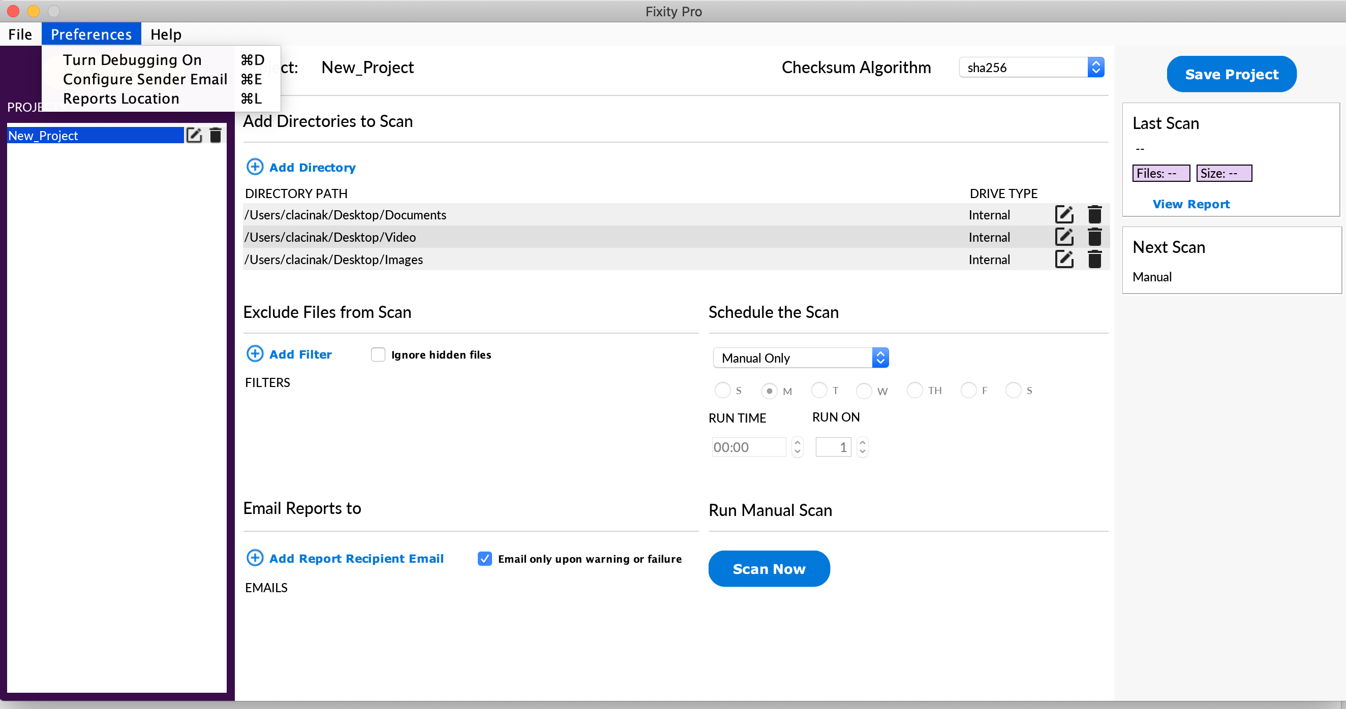
Task: Select the T (Tuesday) radio button
Action: [819, 390]
